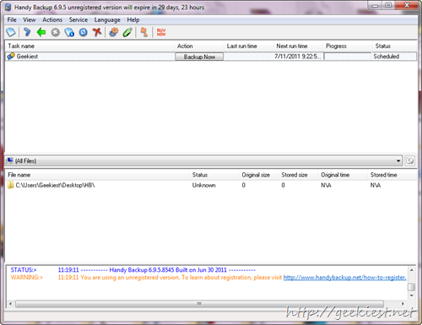Image resolution: width=422 pixels, height=325 pixels.
Task: Click the Unknown status cell
Action: click(204, 186)
